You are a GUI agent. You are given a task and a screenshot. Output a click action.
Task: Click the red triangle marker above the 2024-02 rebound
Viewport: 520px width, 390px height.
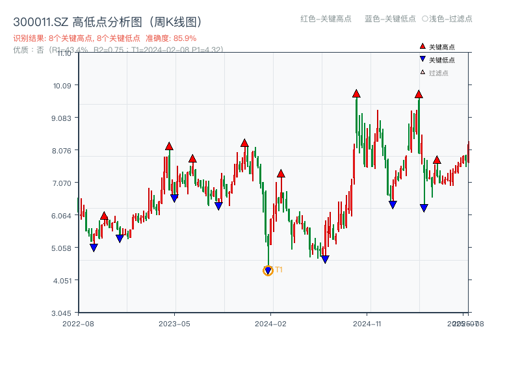(281, 172)
